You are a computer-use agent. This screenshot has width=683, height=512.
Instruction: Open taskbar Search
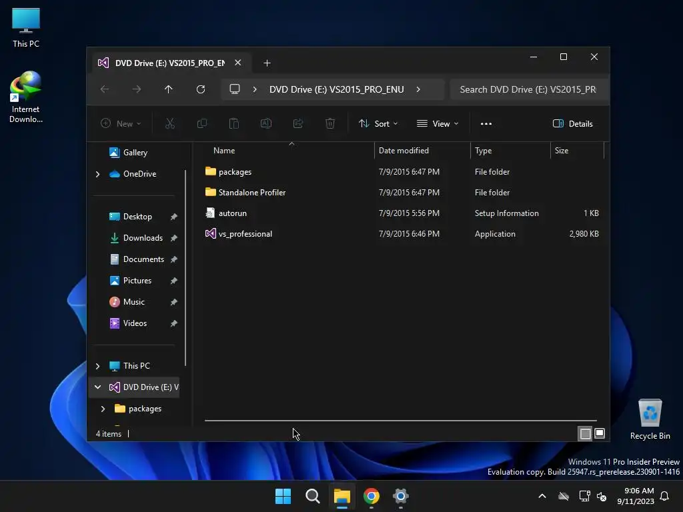(312, 496)
